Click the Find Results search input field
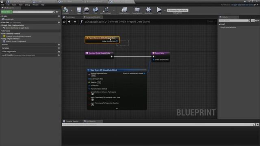 tap(157, 125)
